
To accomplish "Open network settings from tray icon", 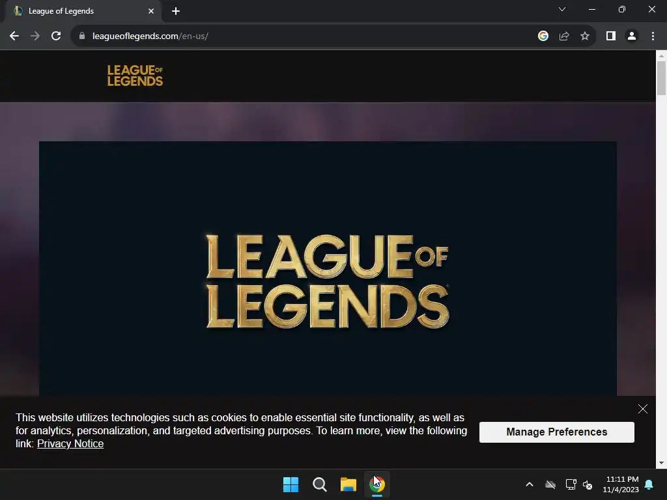I will [x=571, y=484].
